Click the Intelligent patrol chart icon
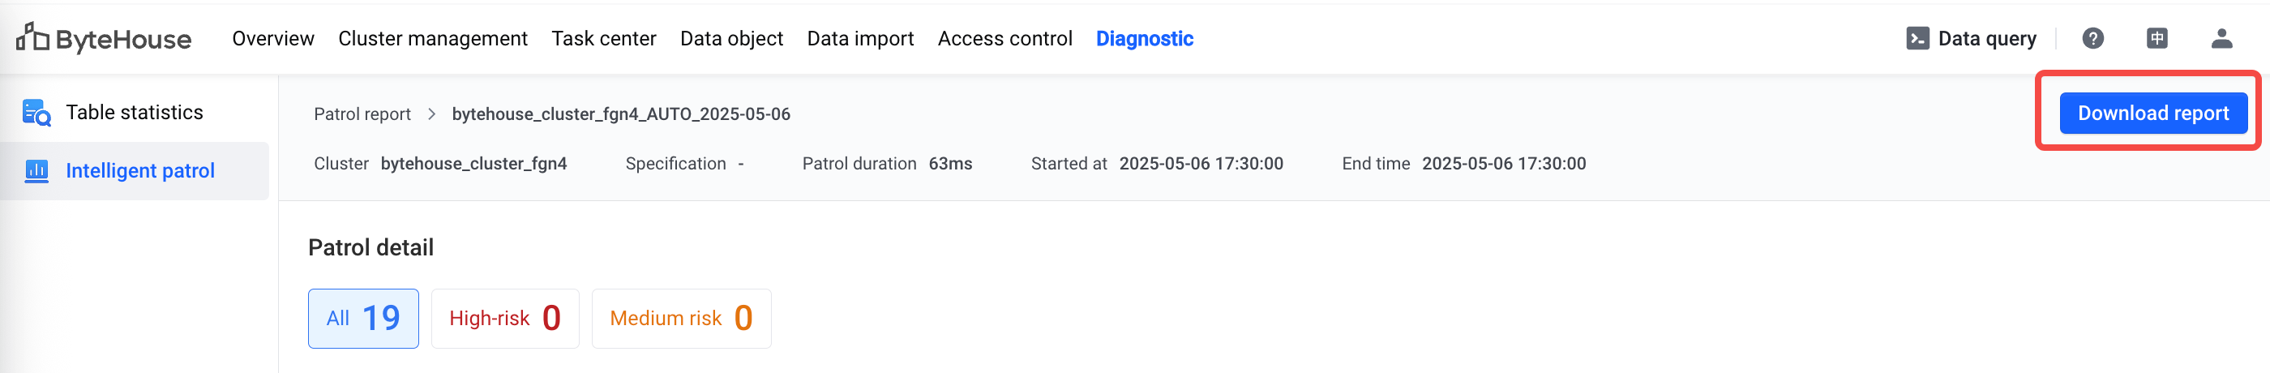Screen dimensions: 2270x373 click(x=36, y=170)
